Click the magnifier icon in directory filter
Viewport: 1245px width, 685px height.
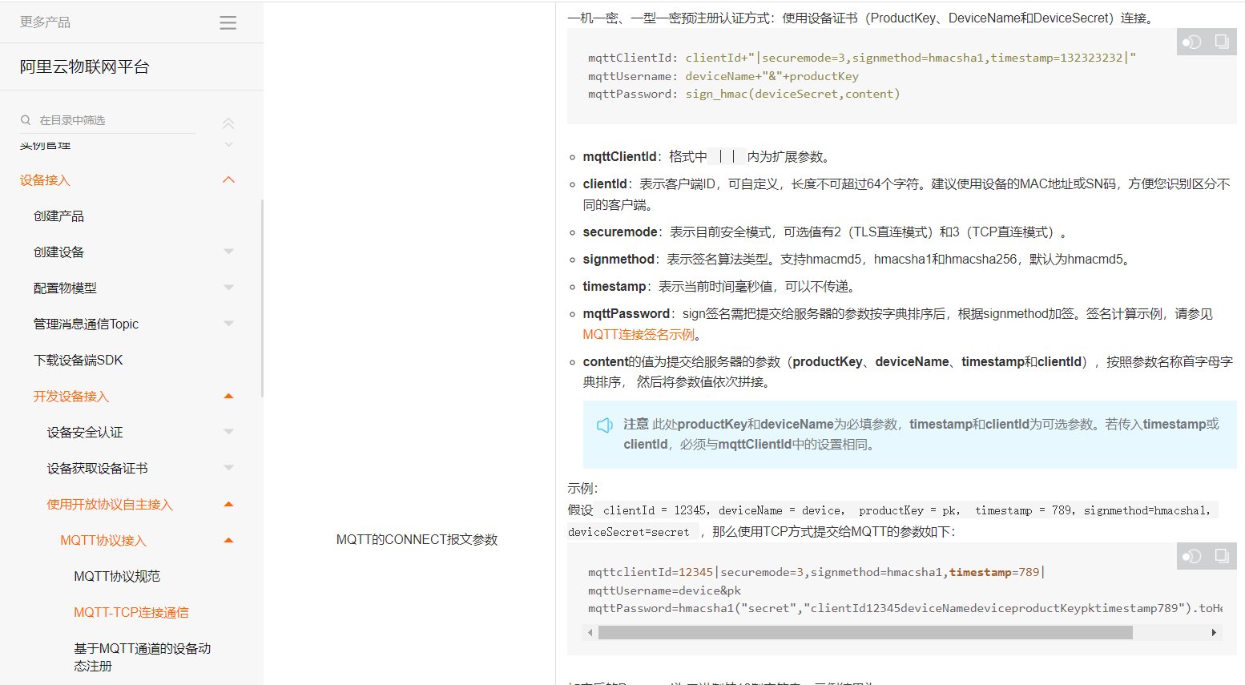[x=26, y=120]
